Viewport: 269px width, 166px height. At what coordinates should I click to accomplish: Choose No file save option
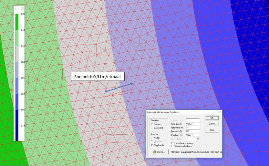[x=152, y=138]
